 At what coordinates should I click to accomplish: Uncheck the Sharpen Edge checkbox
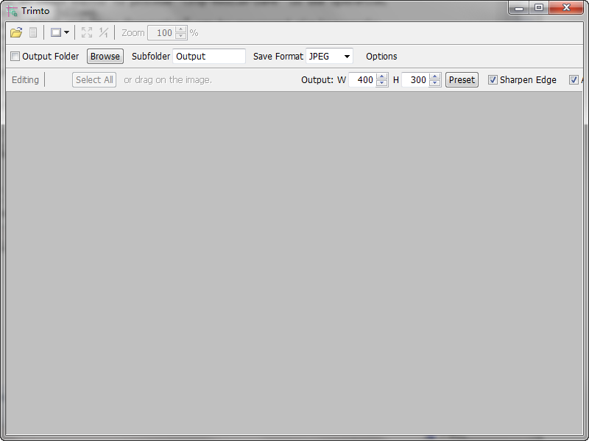493,80
